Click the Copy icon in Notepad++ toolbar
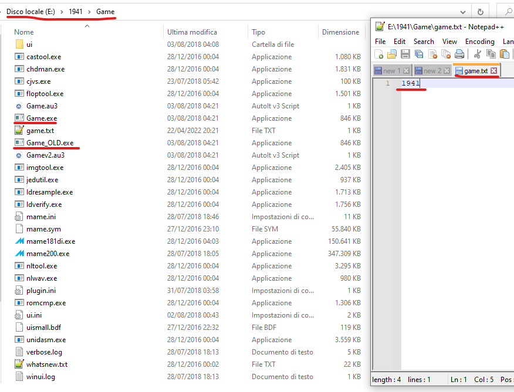Image resolution: width=514 pixels, height=392 pixels. 491,54
